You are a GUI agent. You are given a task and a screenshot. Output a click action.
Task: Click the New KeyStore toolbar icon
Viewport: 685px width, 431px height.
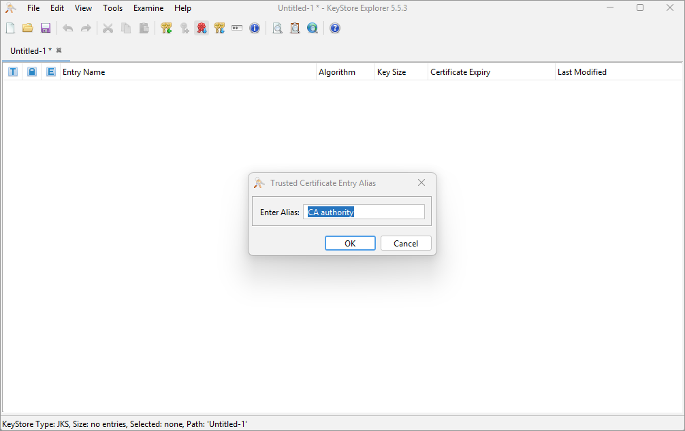10,28
